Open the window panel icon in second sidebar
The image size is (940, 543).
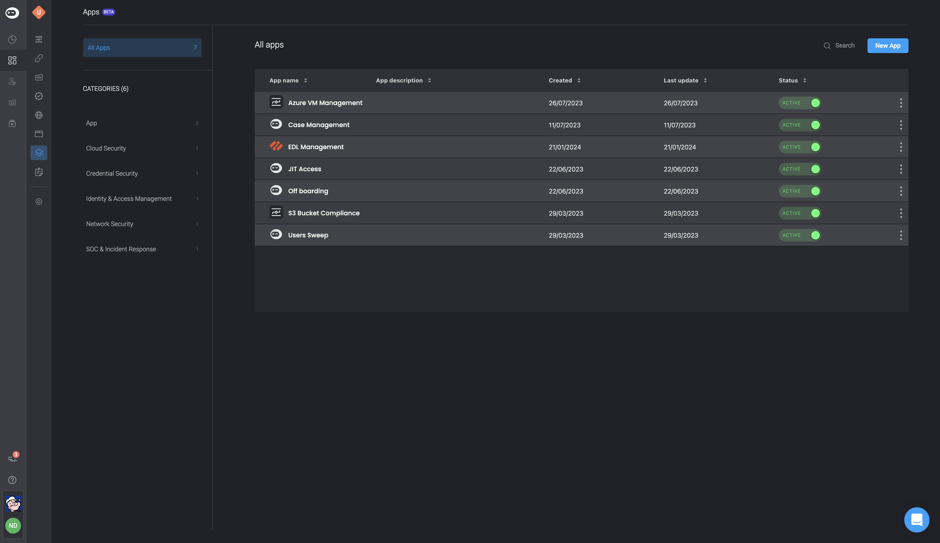pyautogui.click(x=39, y=134)
